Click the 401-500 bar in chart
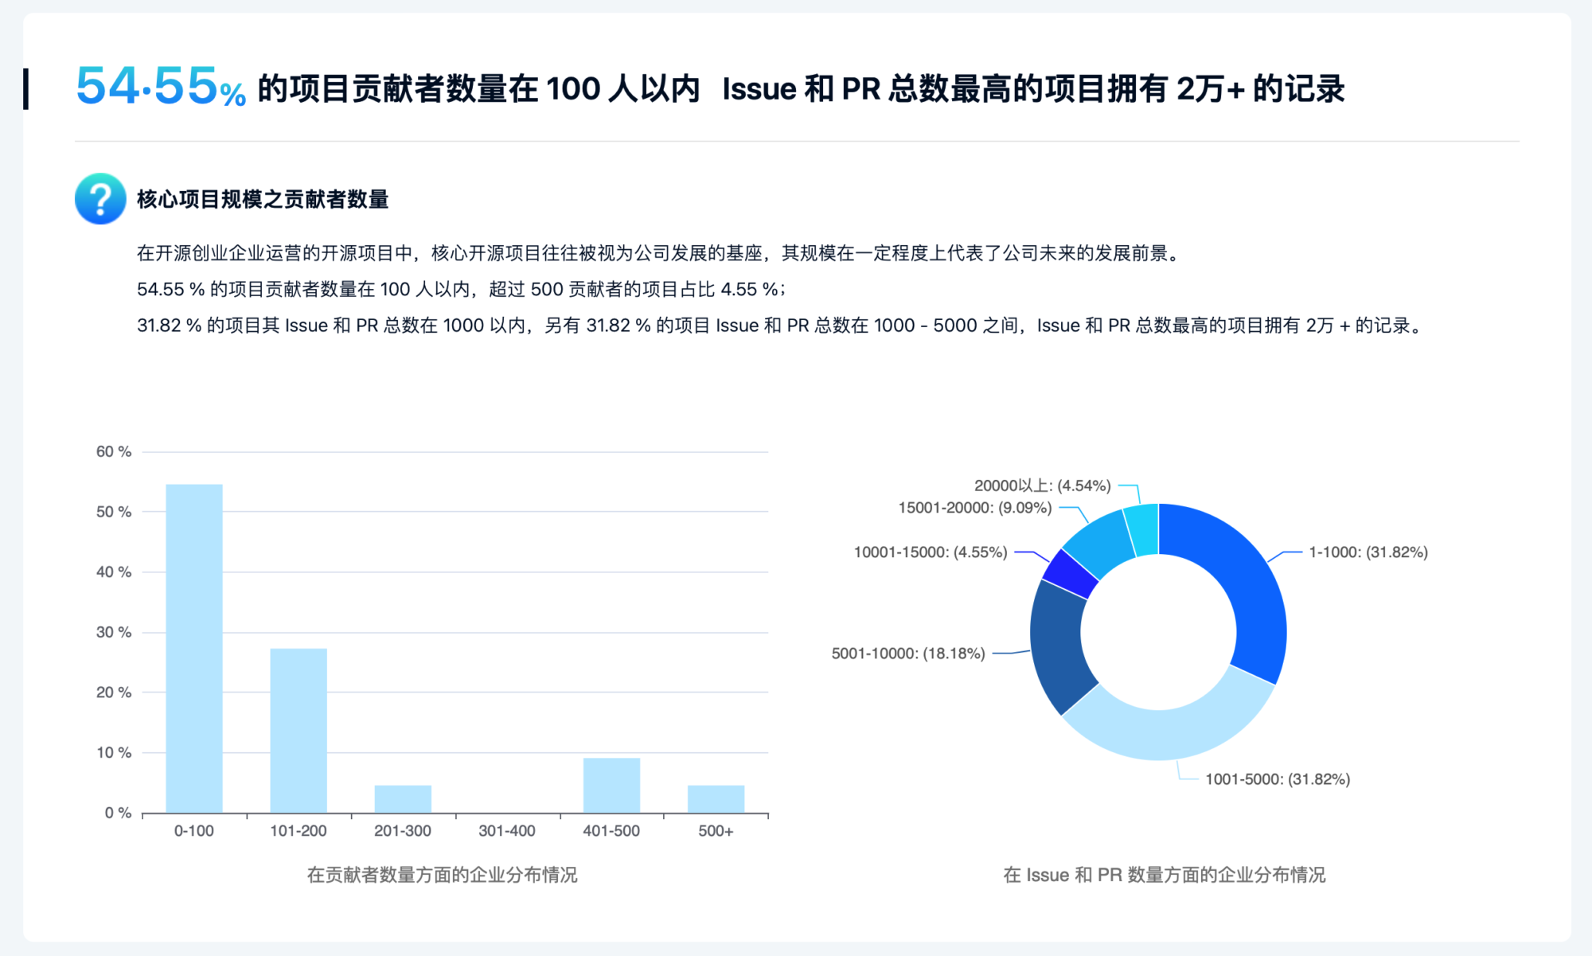This screenshot has width=1592, height=956. click(611, 785)
